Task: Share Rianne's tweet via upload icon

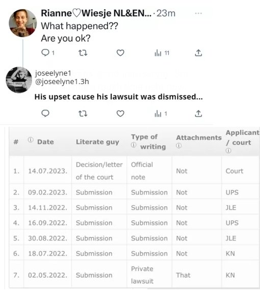Action: tap(198, 53)
